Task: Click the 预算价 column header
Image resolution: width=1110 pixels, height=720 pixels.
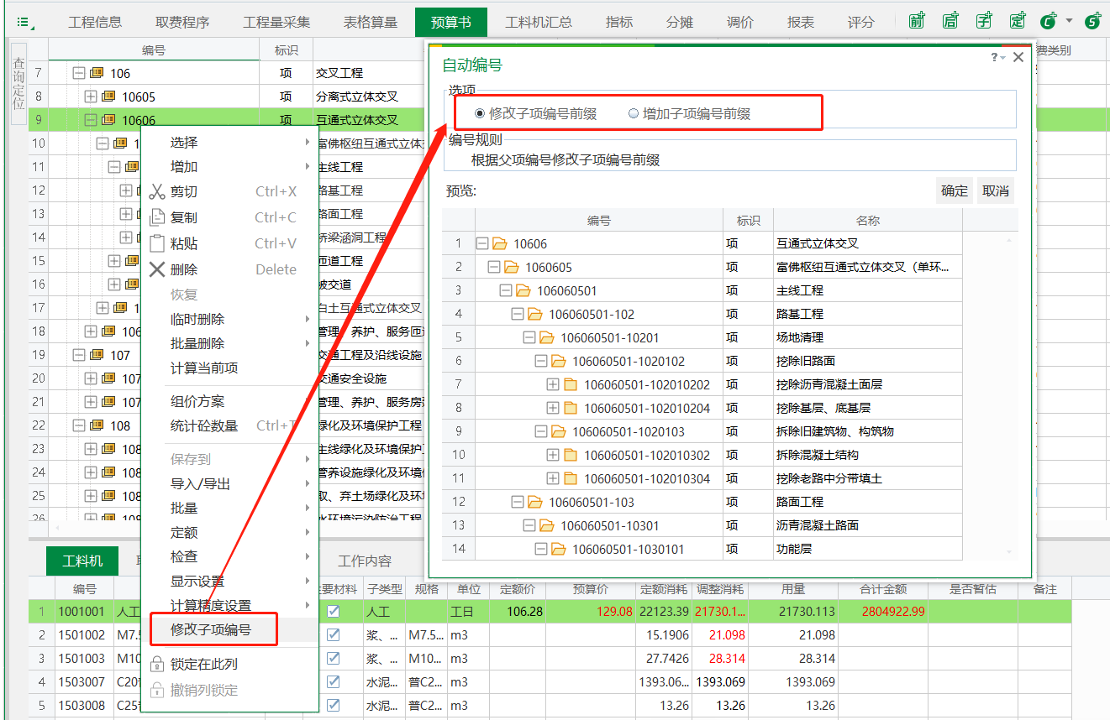Action: point(590,588)
